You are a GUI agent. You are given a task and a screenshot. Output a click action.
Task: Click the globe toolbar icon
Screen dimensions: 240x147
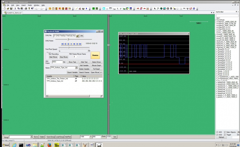[x=161, y=9]
